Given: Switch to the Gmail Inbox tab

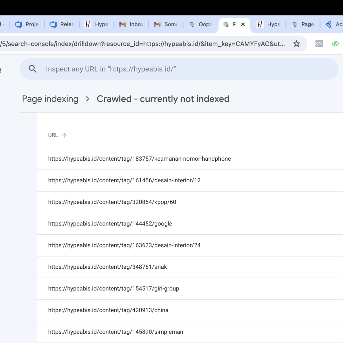Looking at the screenshot, I should click(x=131, y=24).
